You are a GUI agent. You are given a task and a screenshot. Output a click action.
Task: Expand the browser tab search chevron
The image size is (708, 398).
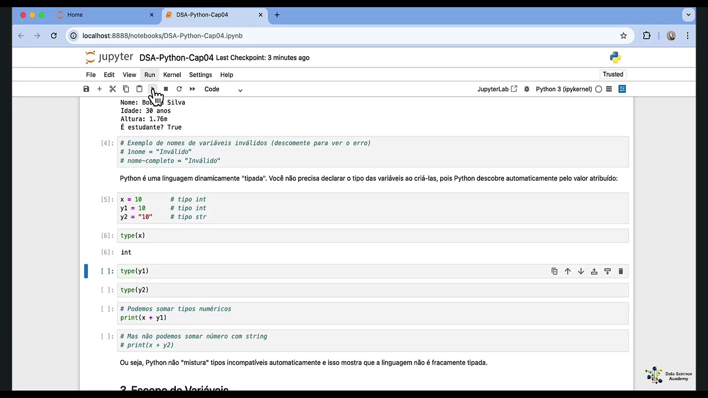point(689,15)
